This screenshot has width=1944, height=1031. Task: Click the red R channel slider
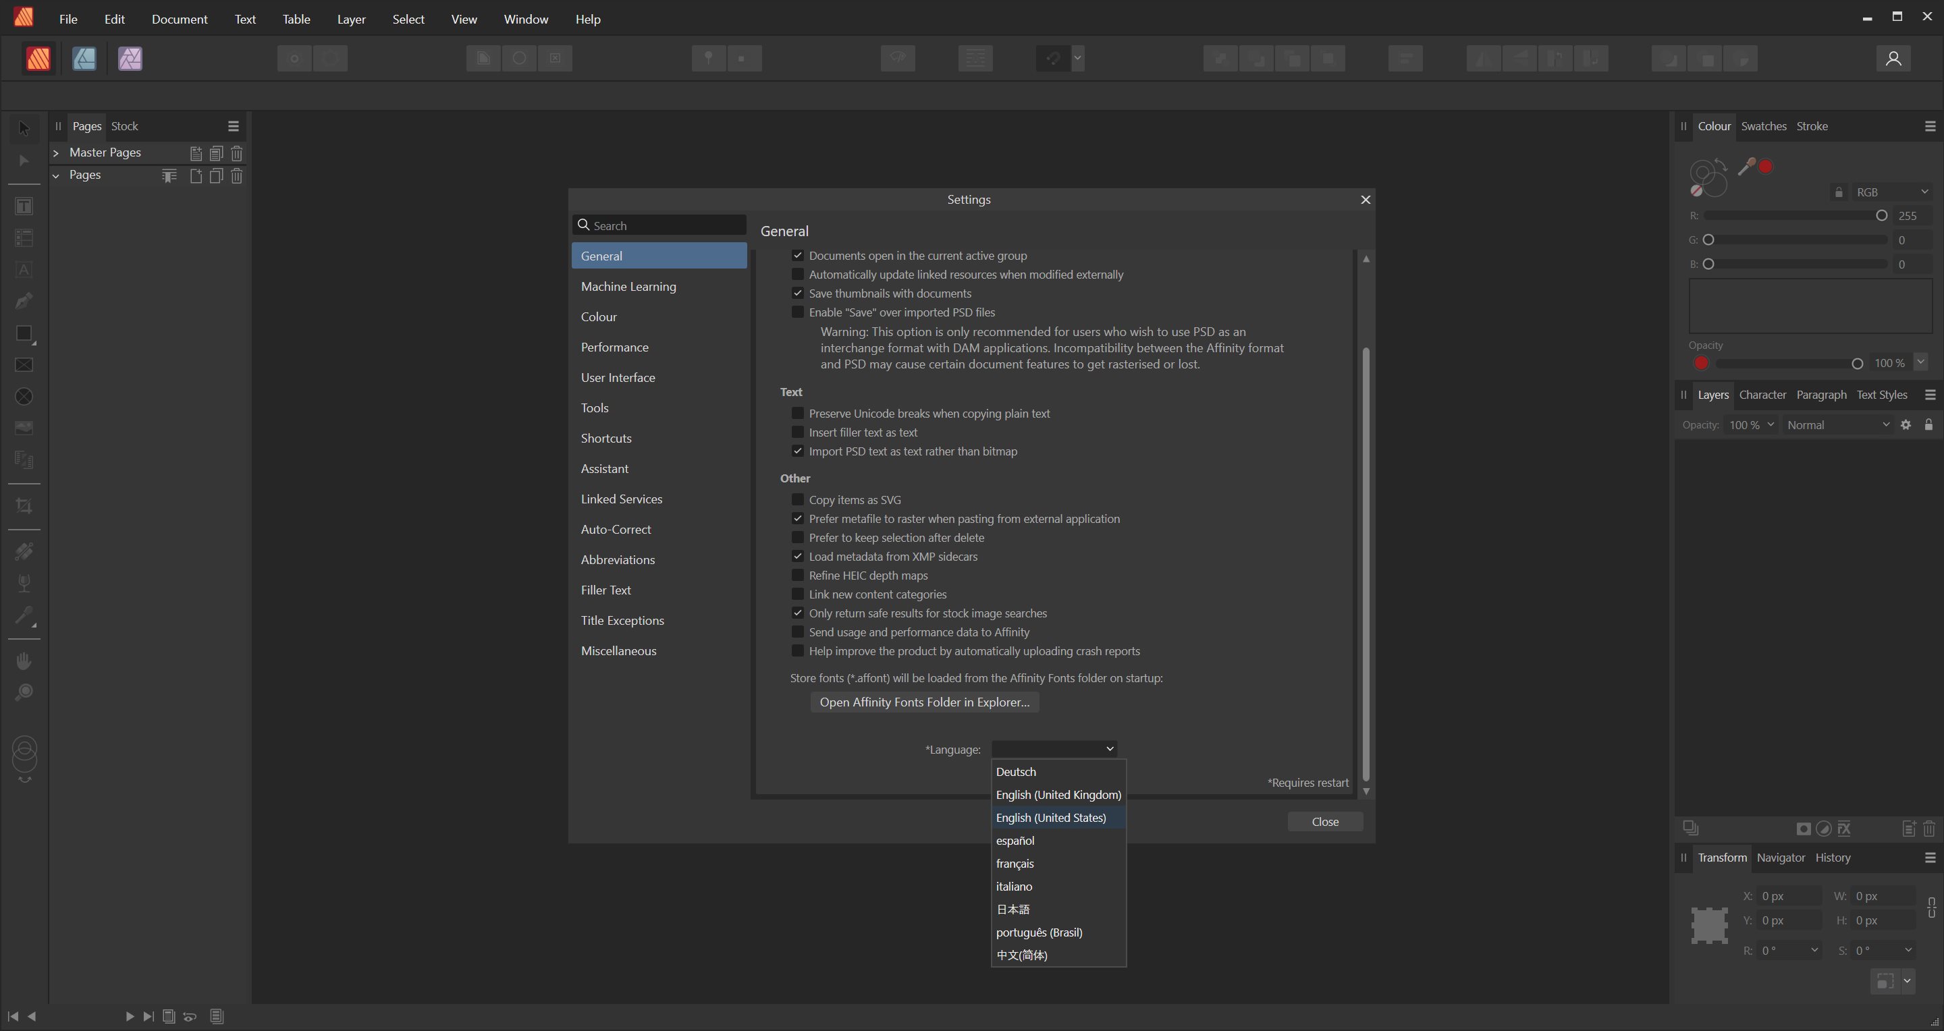pos(1796,216)
